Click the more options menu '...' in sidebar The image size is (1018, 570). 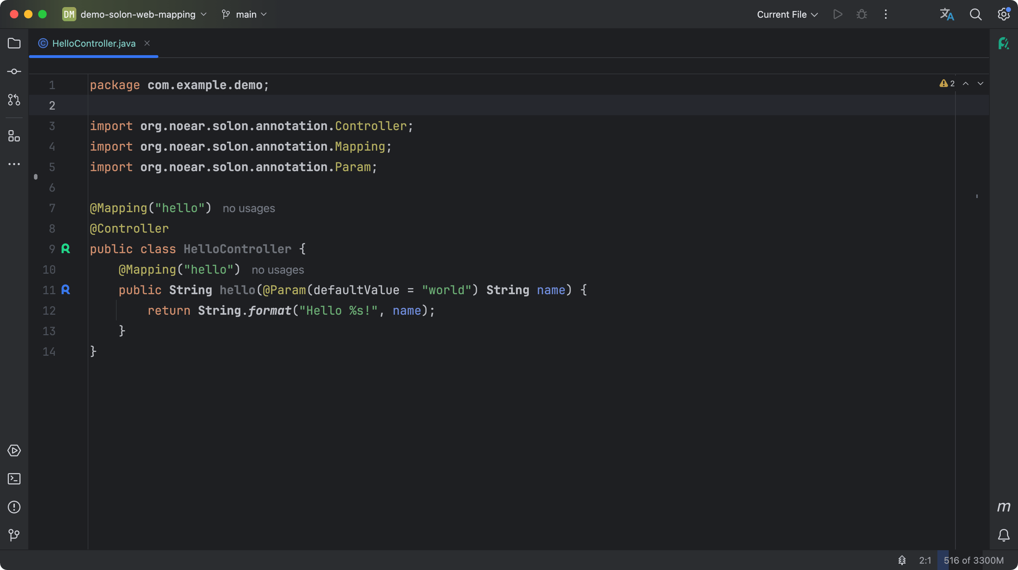(14, 164)
